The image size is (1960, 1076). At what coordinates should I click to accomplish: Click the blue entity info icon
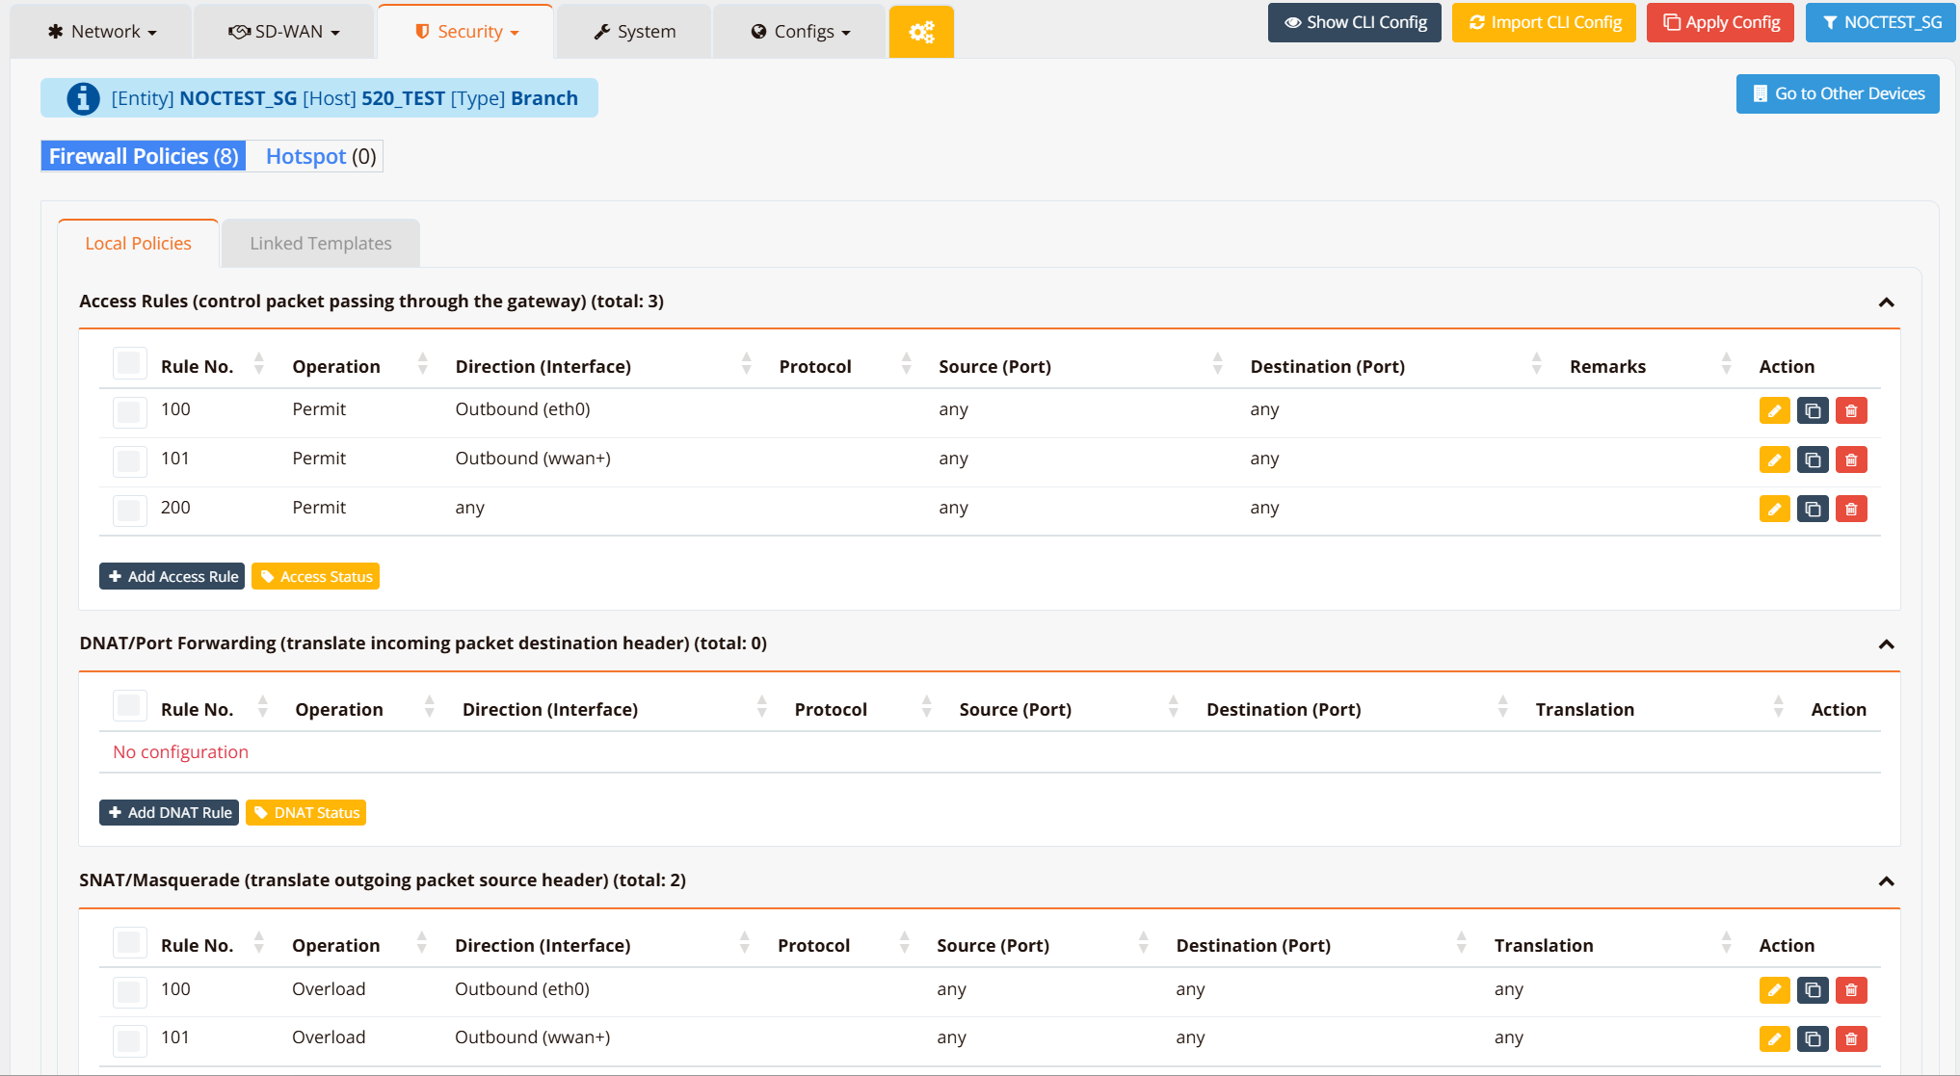click(83, 98)
